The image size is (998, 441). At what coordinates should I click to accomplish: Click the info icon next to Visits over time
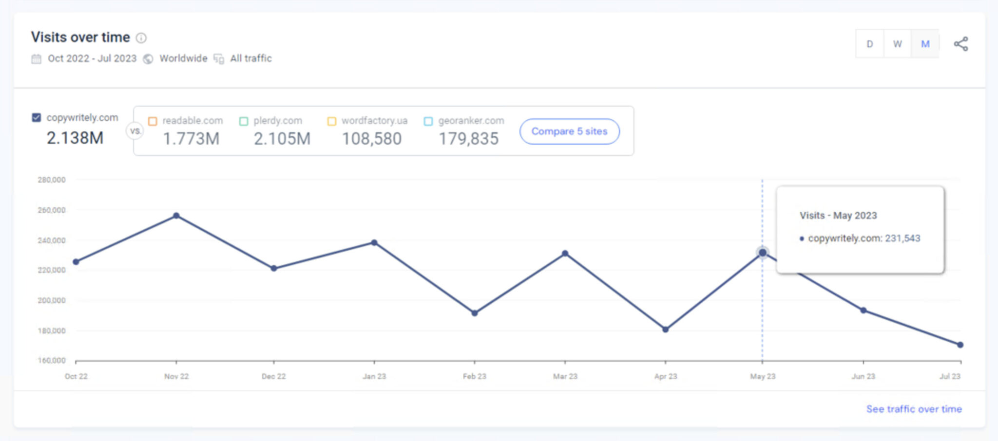pos(141,37)
